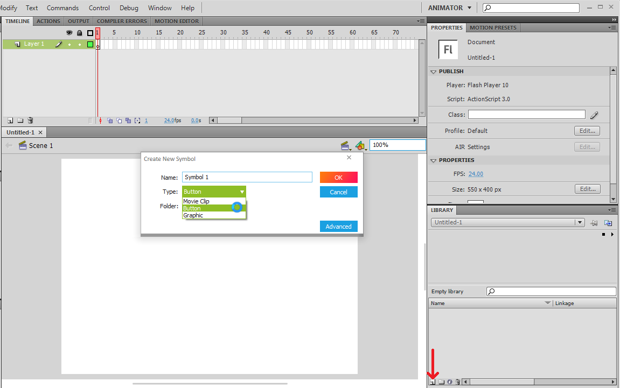620x388 pixels.
Task: Delete the selected timeline layer
Action: coord(30,121)
